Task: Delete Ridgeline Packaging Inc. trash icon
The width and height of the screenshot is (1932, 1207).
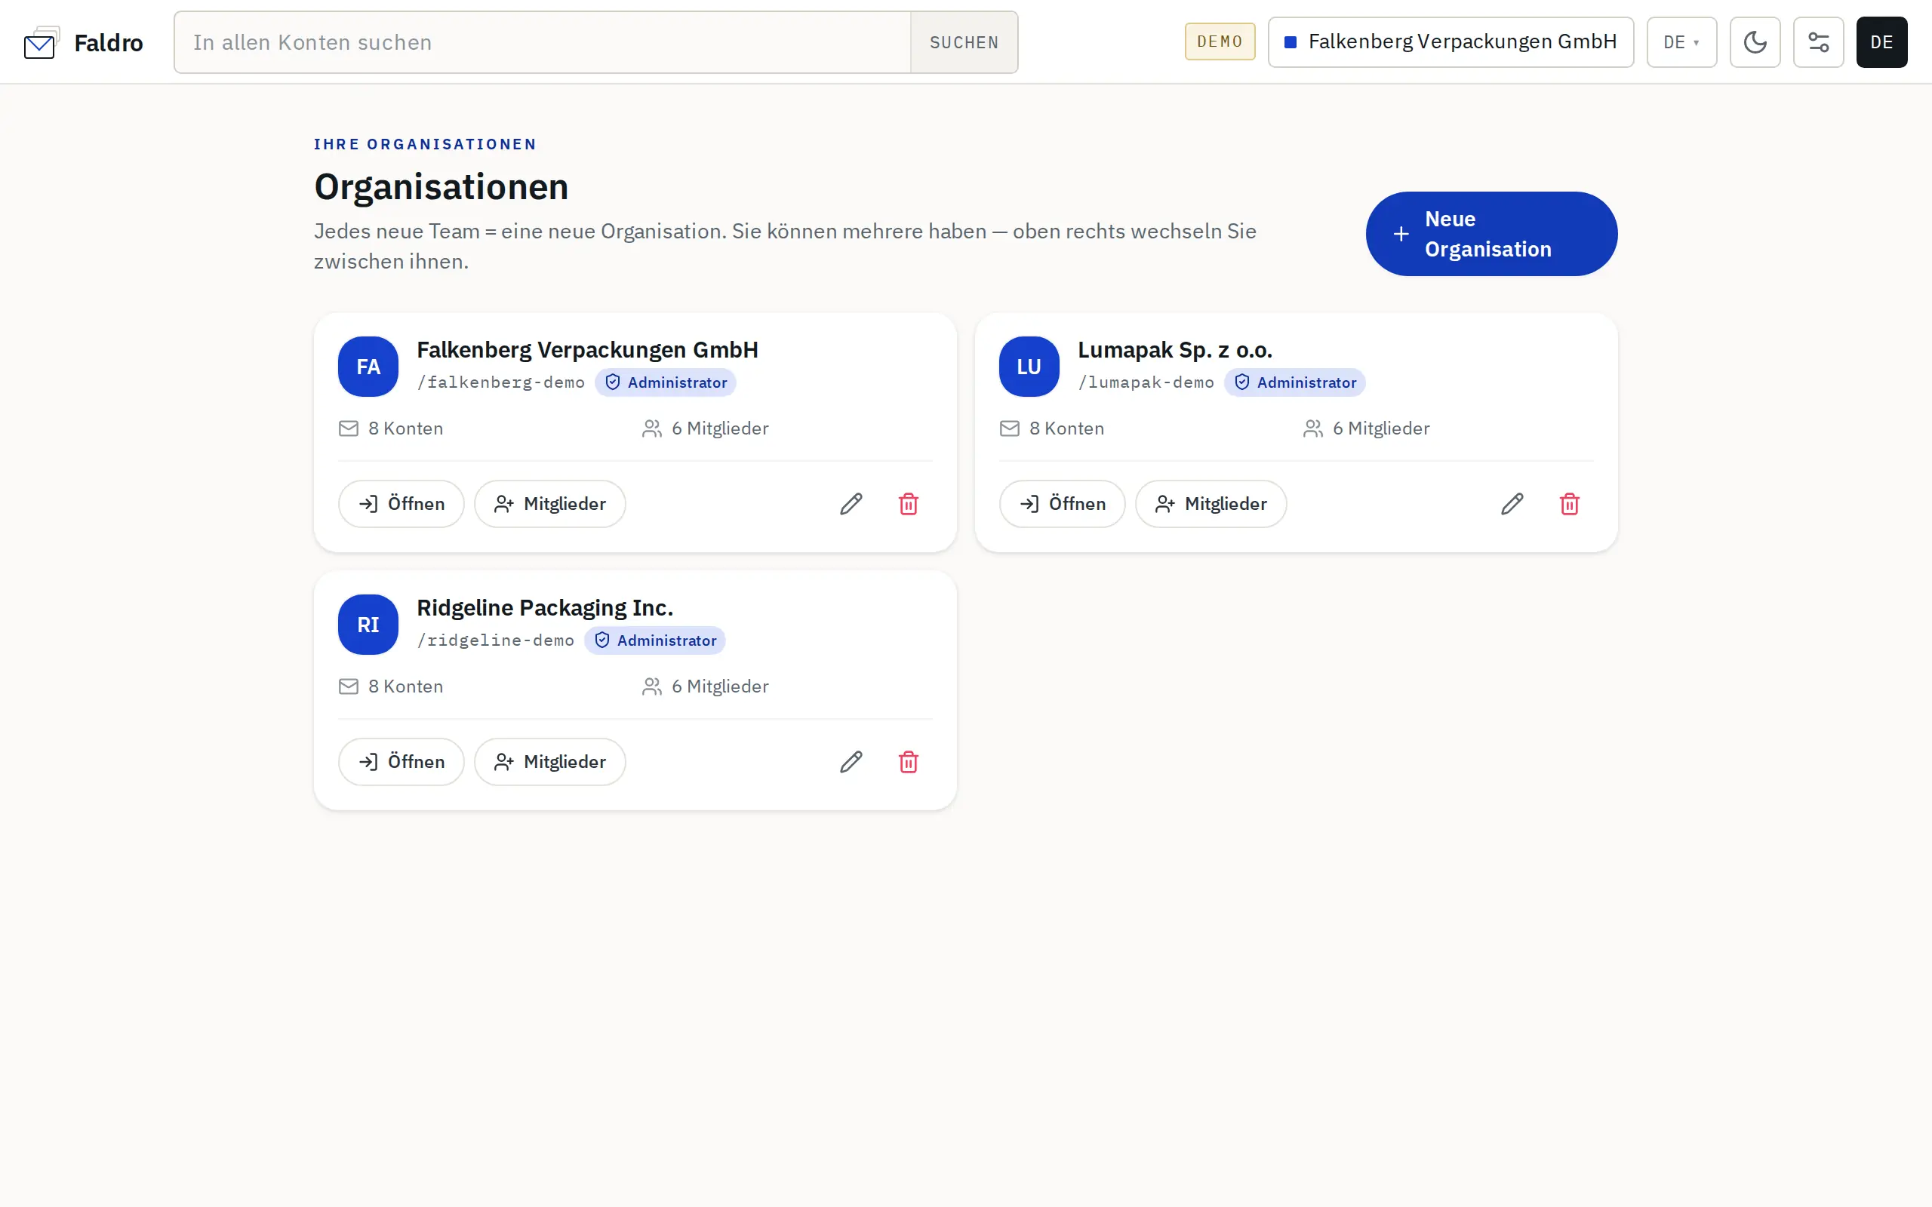Action: click(x=909, y=762)
